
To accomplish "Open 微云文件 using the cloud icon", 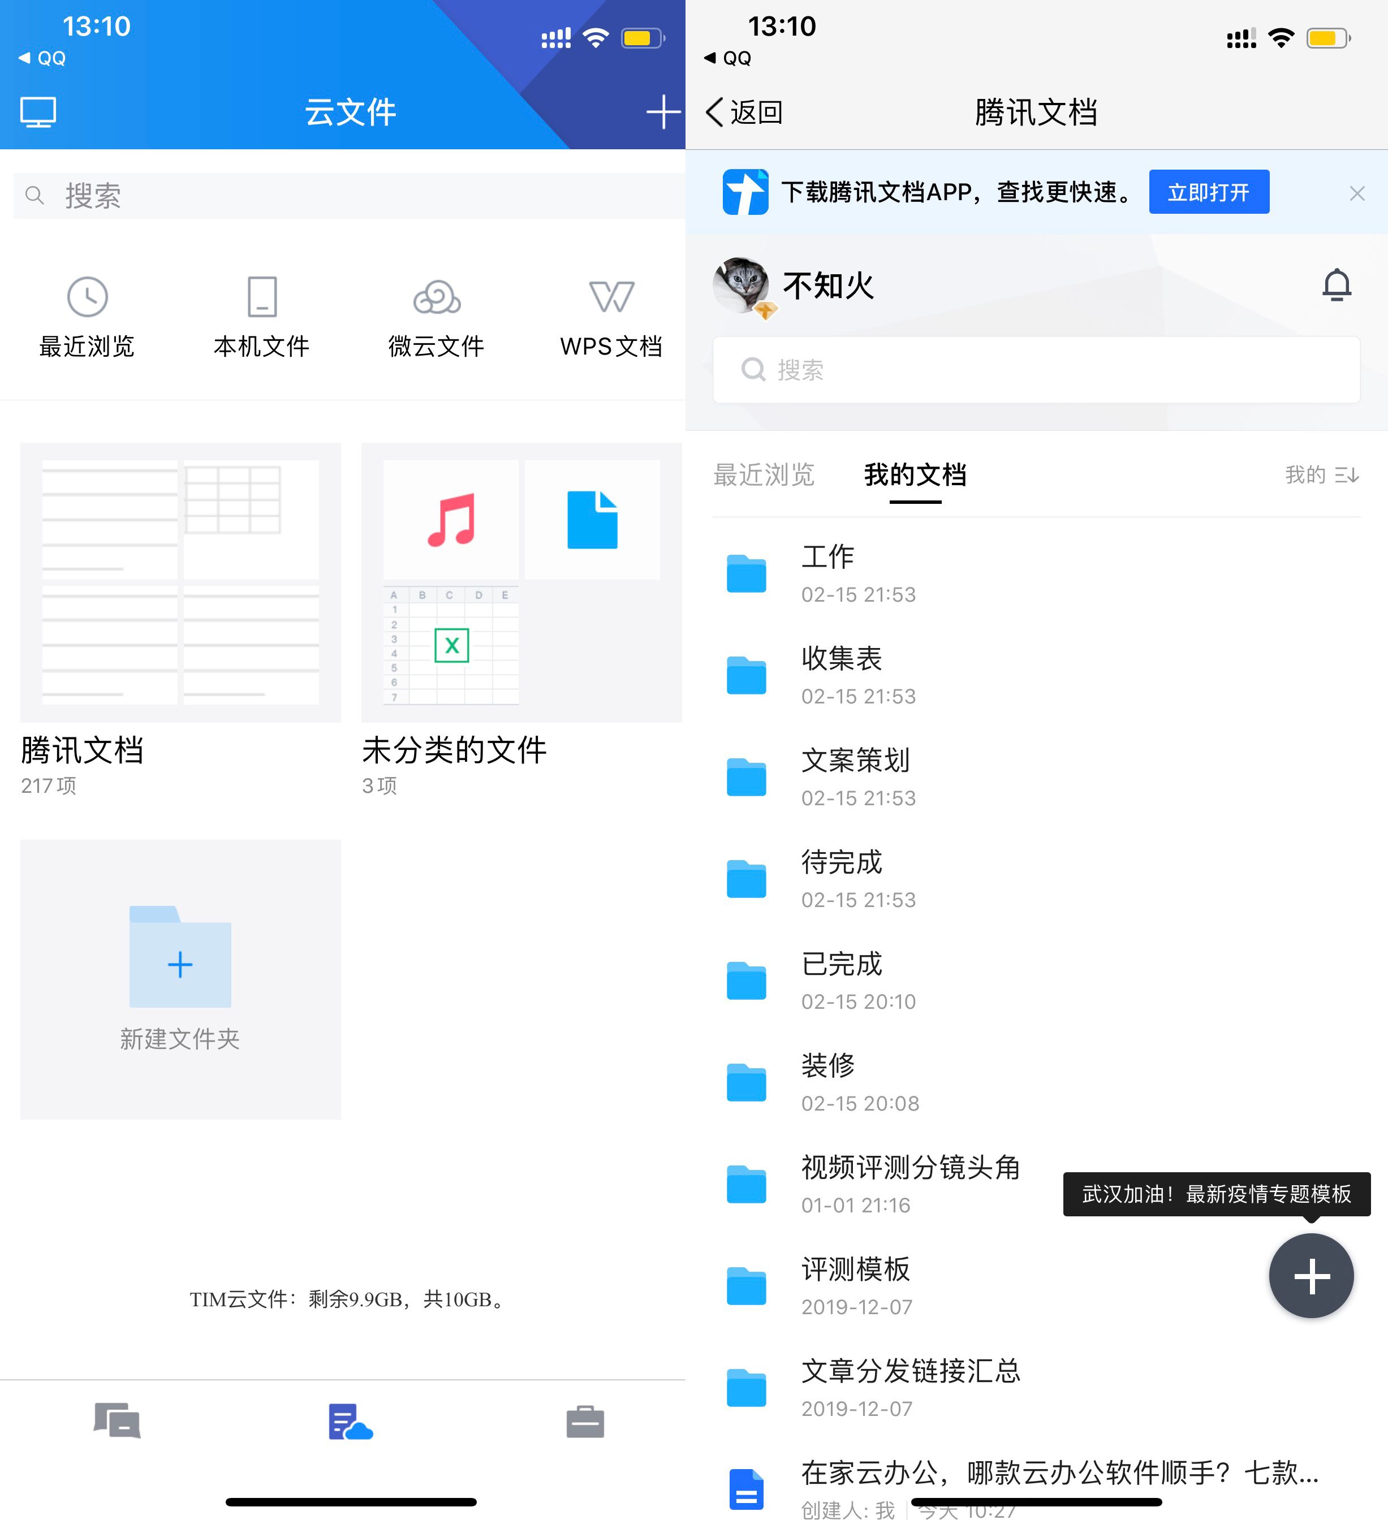I will (436, 297).
